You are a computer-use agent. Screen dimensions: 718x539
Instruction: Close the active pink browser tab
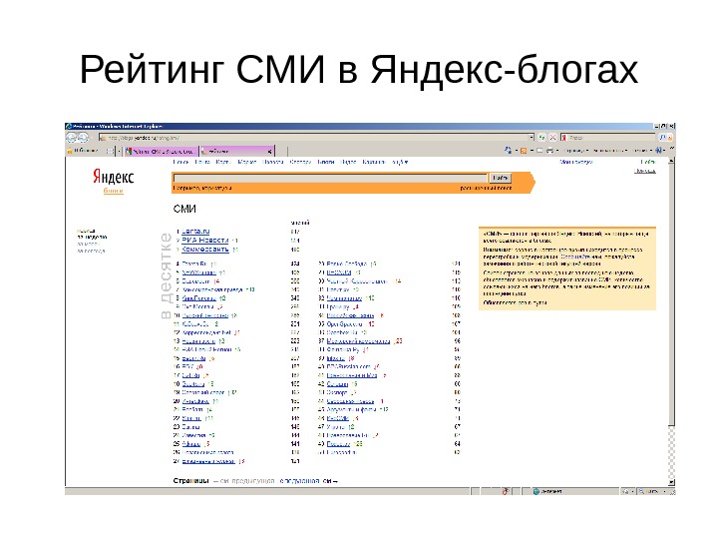click(270, 151)
